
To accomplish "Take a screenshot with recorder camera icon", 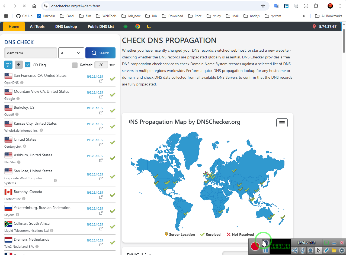I will [266, 243].
